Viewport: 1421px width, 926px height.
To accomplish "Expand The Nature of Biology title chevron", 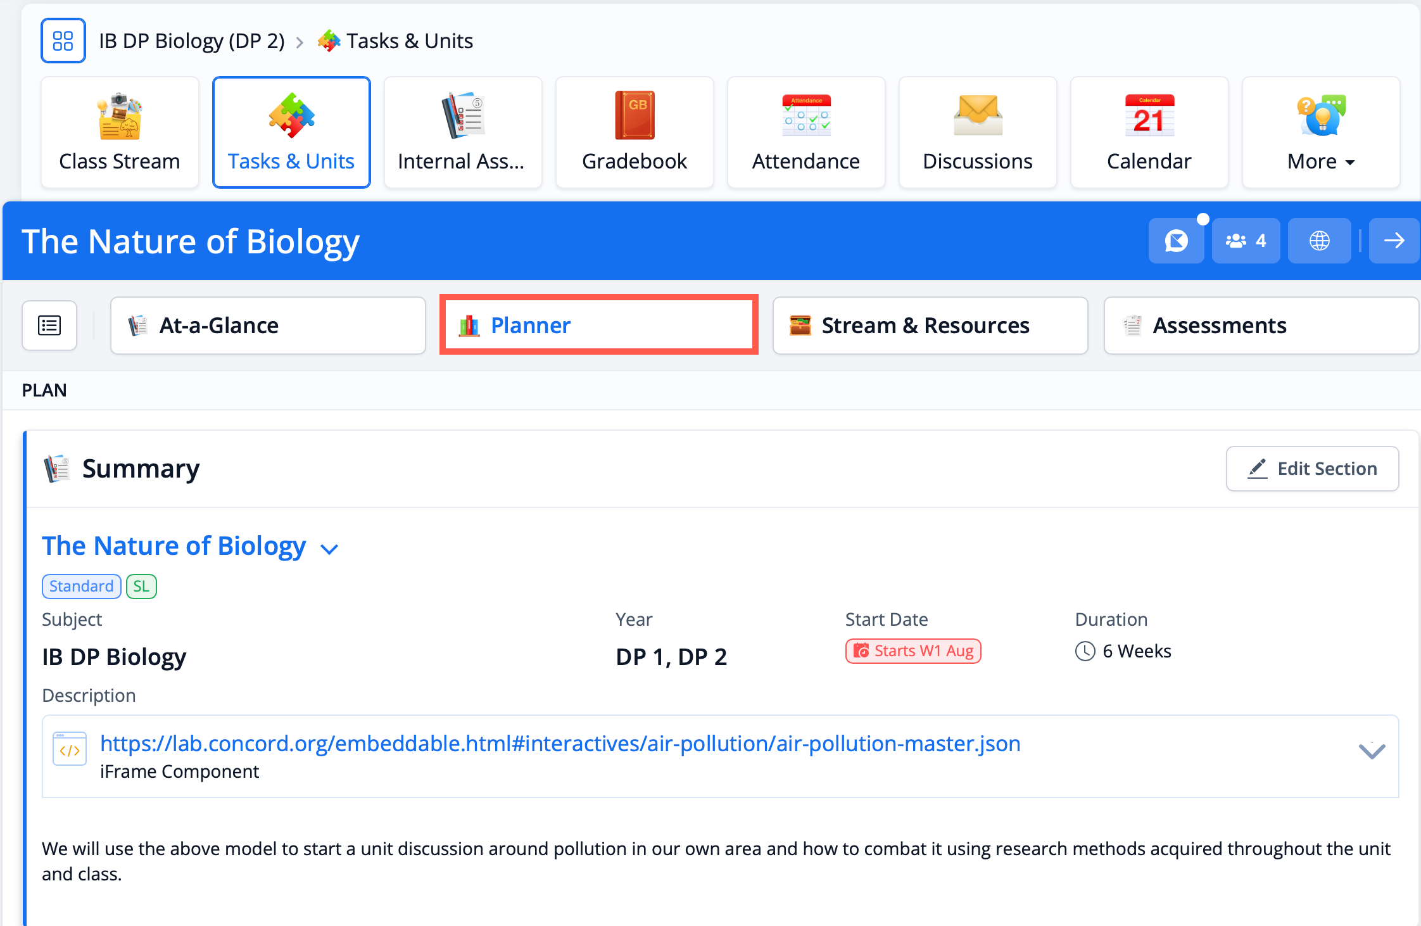I will (330, 549).
